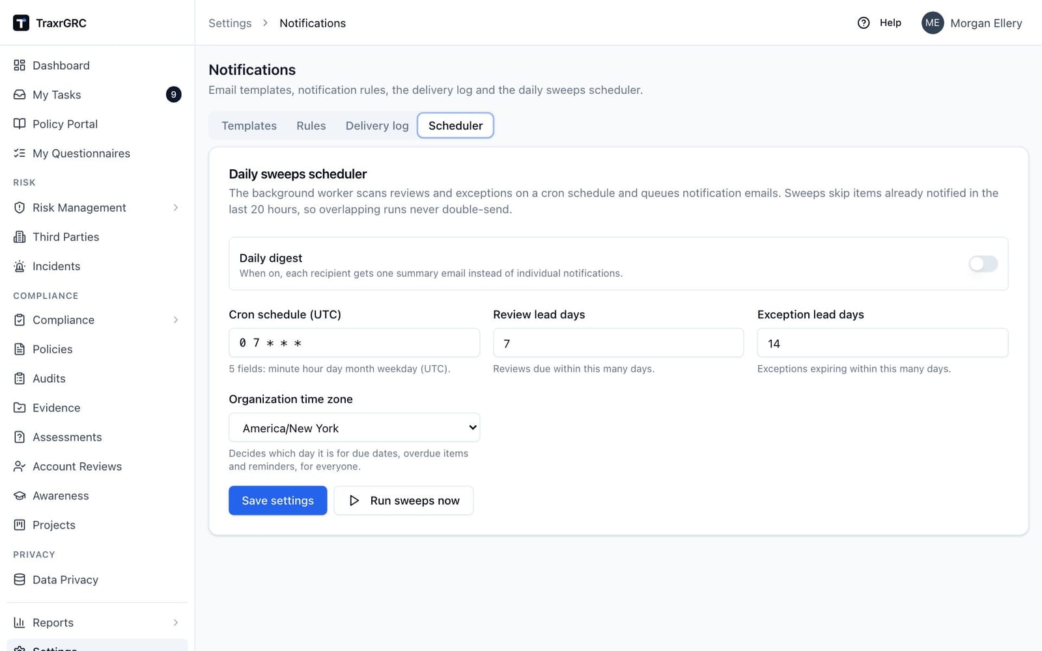This screenshot has height=651, width=1042.
Task: Switch to the Rules tab
Action: point(311,126)
